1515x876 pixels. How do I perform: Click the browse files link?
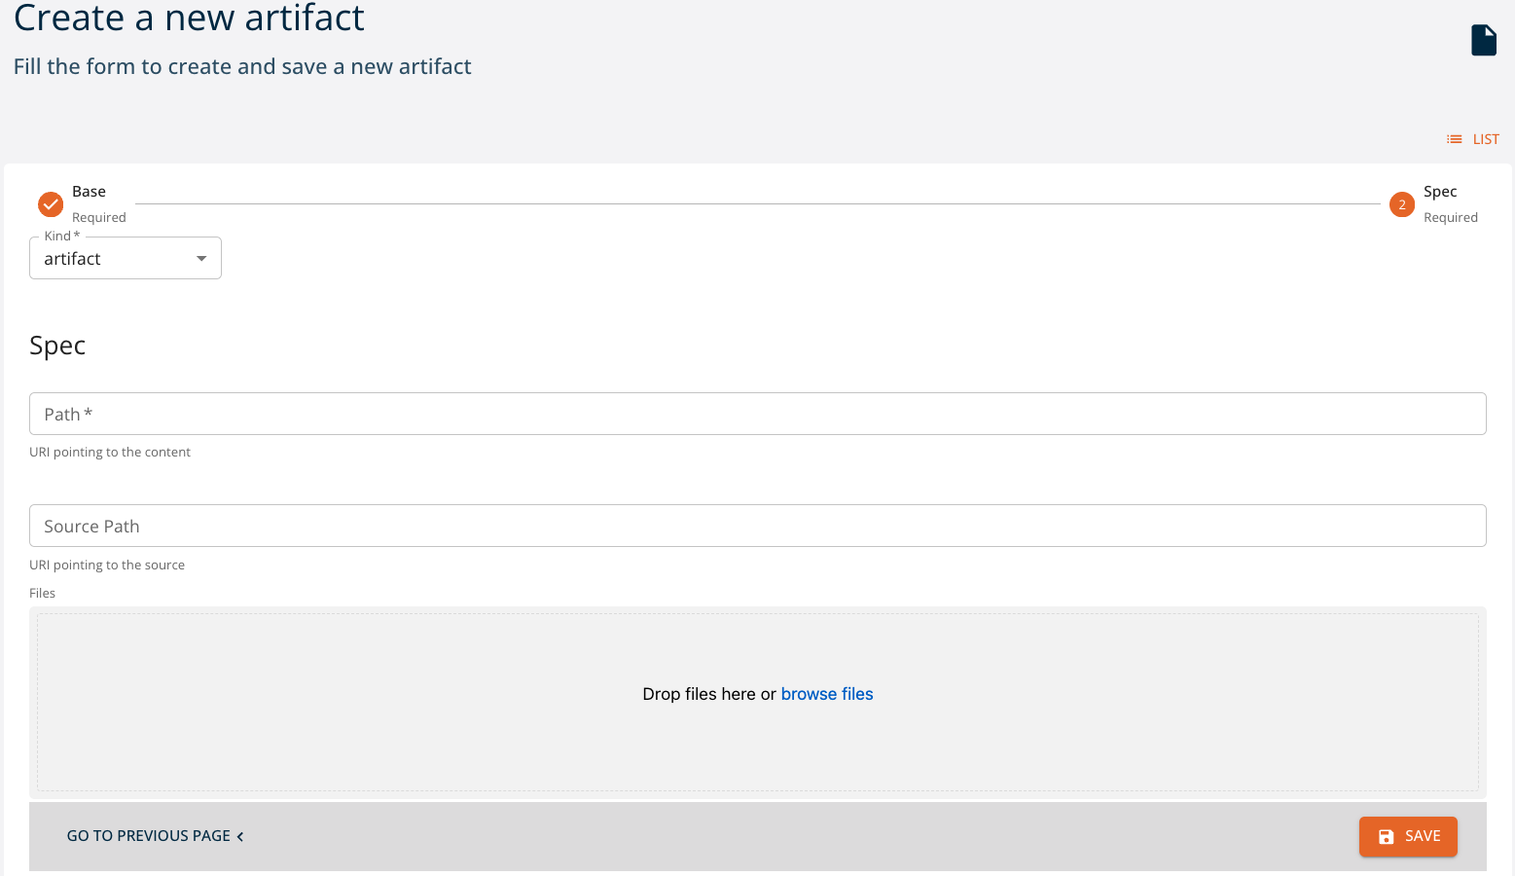[x=826, y=694]
